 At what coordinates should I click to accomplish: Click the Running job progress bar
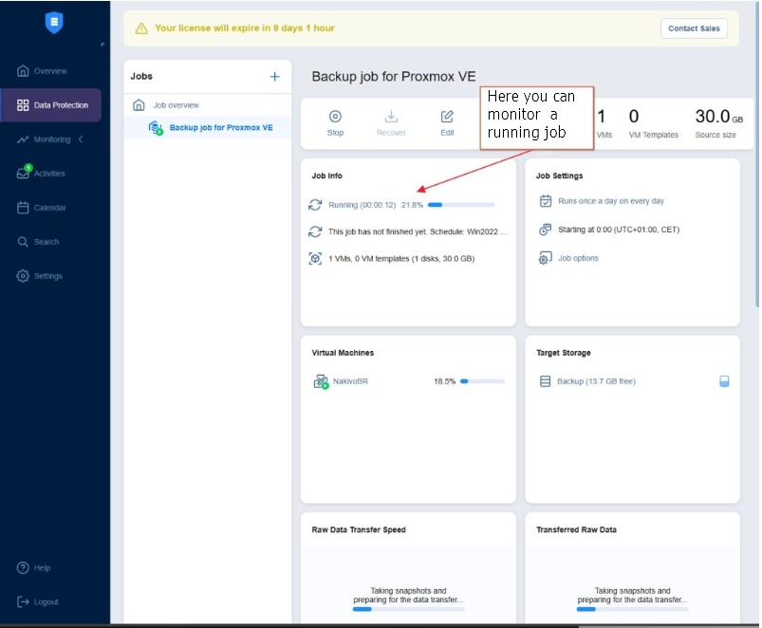(x=460, y=205)
